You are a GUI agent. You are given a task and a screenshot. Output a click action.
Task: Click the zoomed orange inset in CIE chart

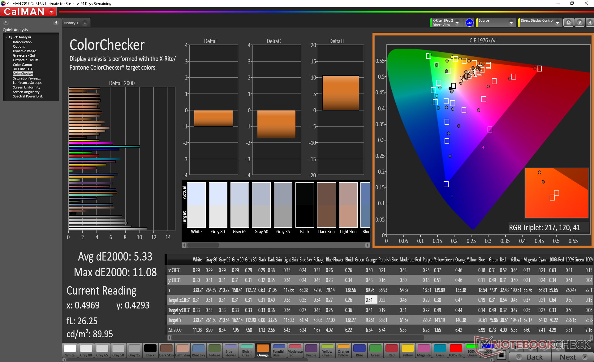pyautogui.click(x=556, y=193)
